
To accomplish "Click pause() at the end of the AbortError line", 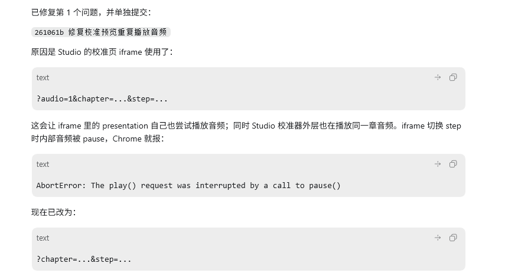I will click(x=325, y=186).
